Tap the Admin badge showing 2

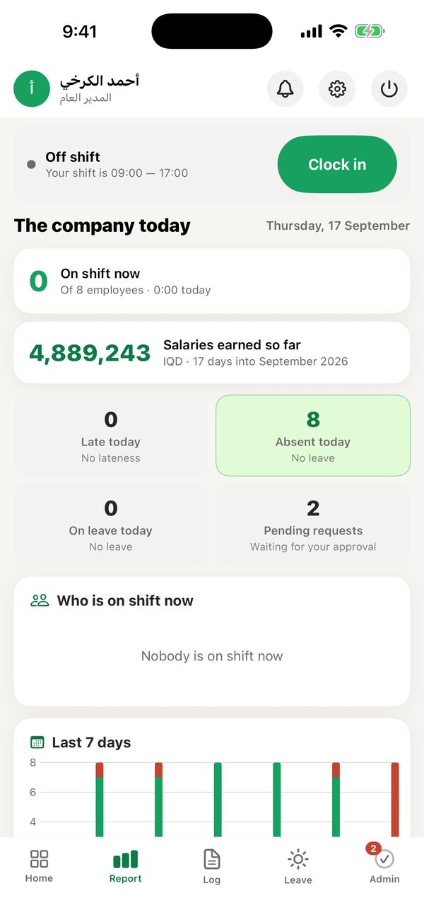pos(374,848)
